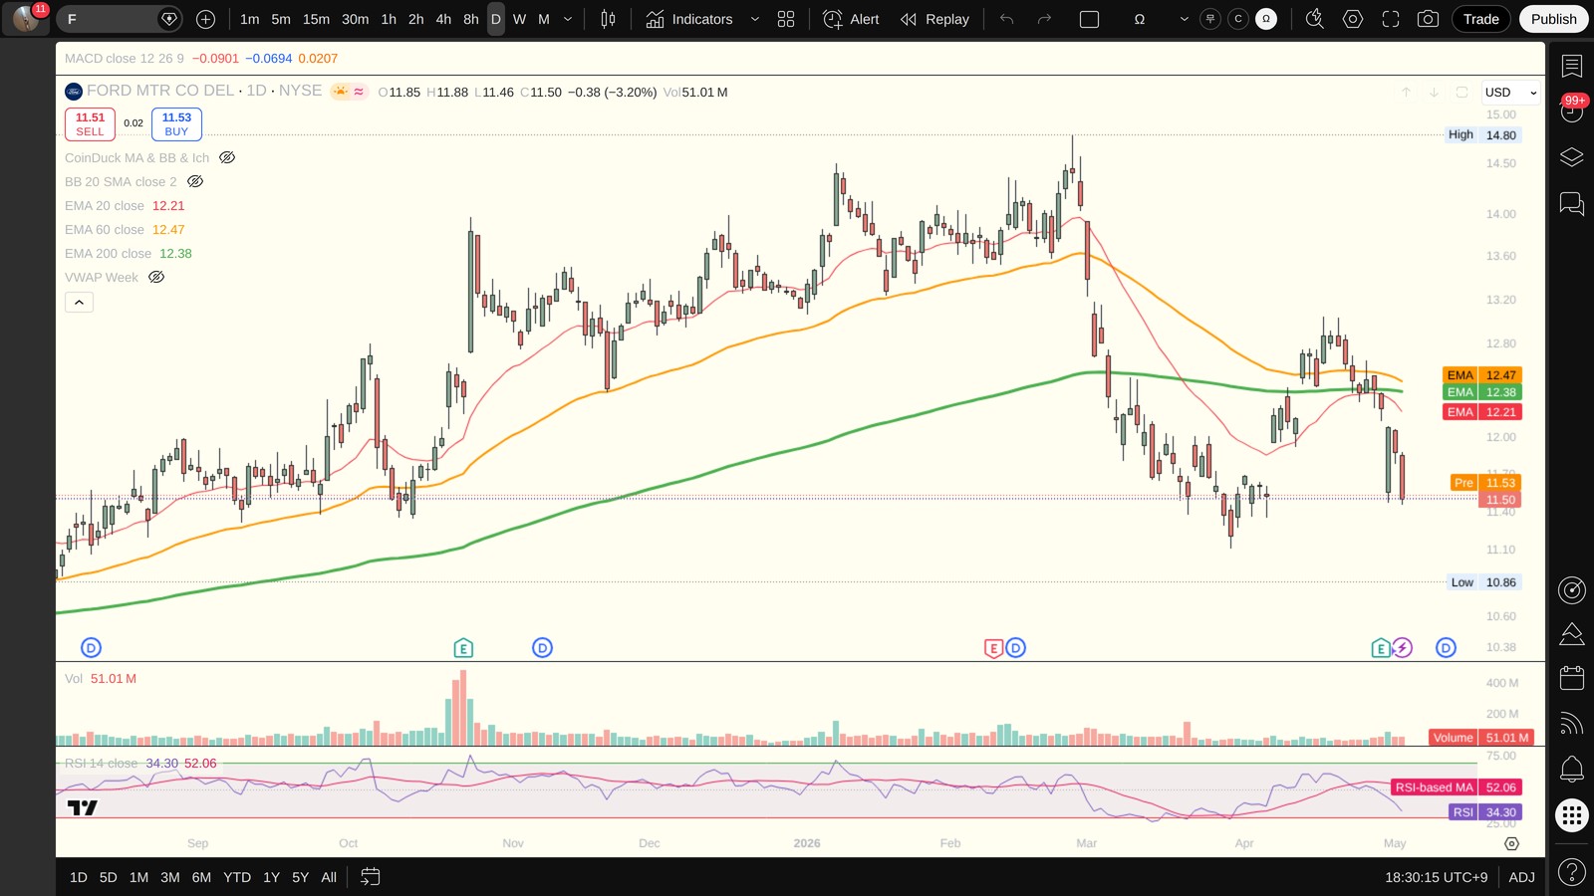
Task: Toggle the extended hours sun icon
Action: pos(341,92)
